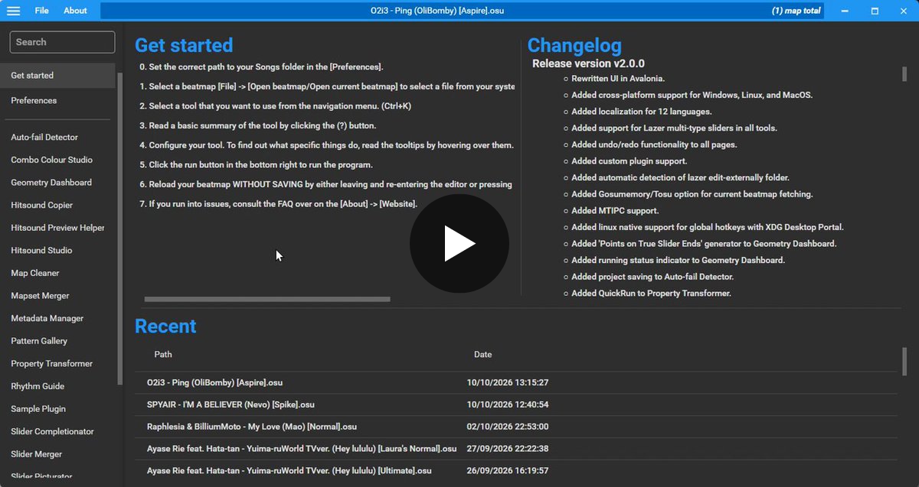Click the Changelog vertical scrollbar
This screenshot has height=487, width=919.
point(904,73)
